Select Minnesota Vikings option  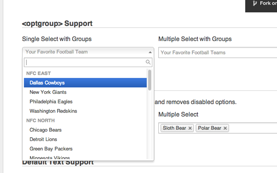click(x=49, y=158)
